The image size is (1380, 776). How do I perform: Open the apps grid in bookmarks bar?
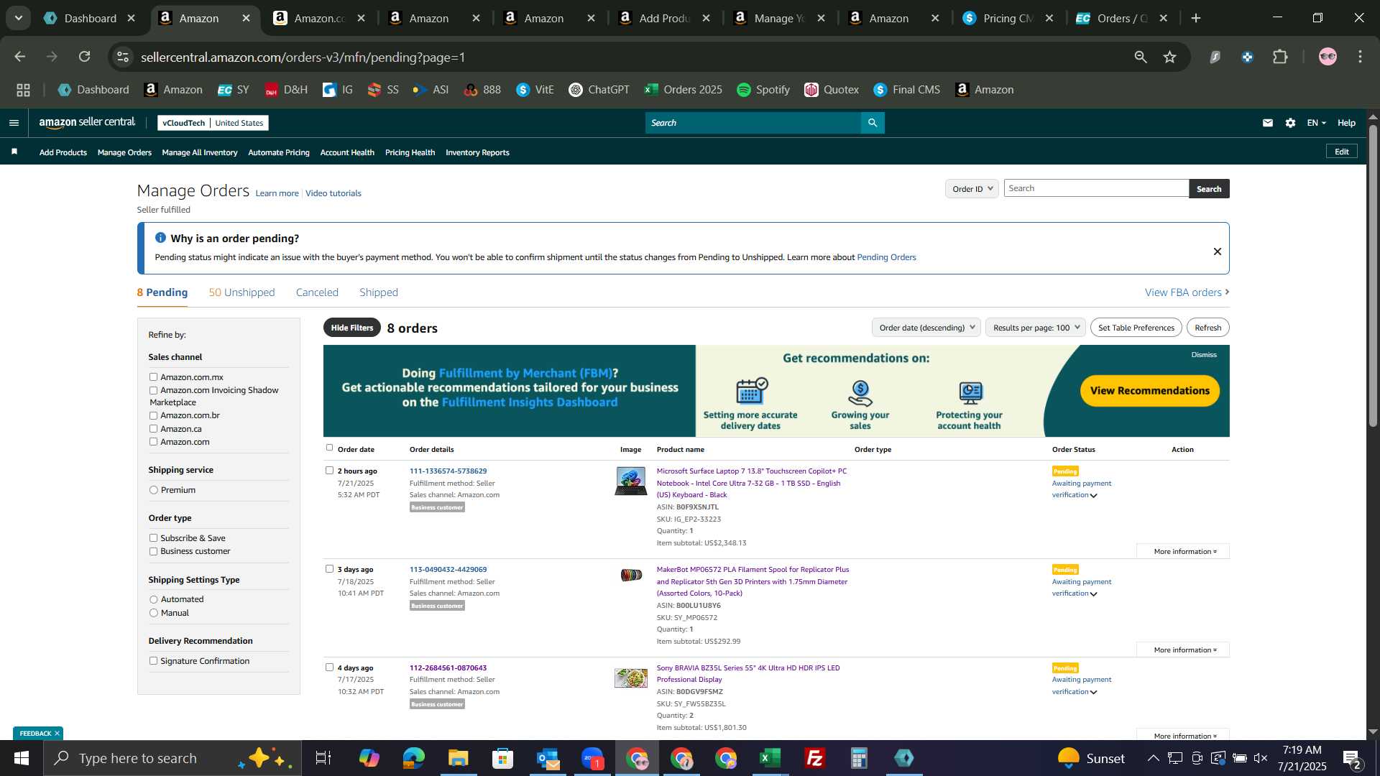(23, 90)
